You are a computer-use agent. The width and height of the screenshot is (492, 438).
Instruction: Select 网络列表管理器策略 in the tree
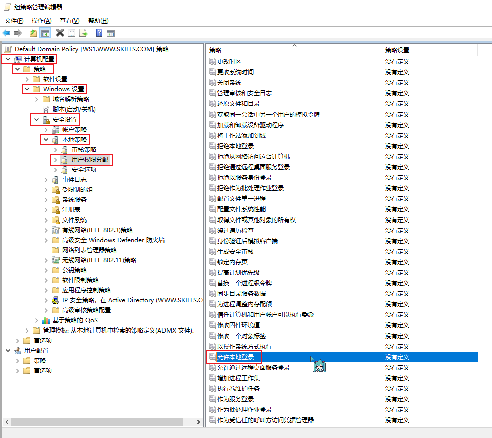[x=90, y=250]
